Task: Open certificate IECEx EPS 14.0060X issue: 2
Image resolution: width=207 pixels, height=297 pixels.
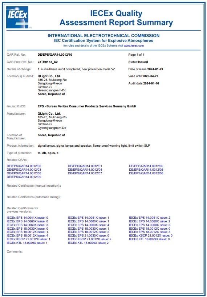Action: 150,221
